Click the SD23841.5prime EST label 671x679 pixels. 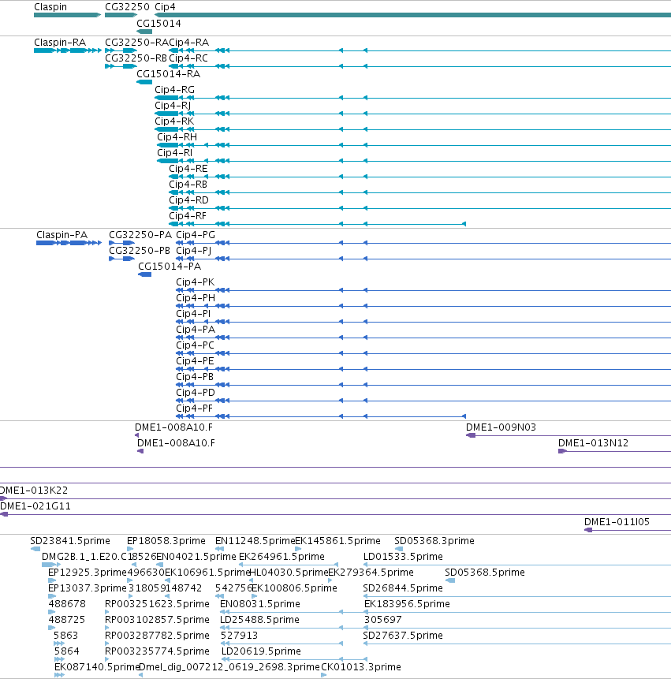[x=70, y=541]
